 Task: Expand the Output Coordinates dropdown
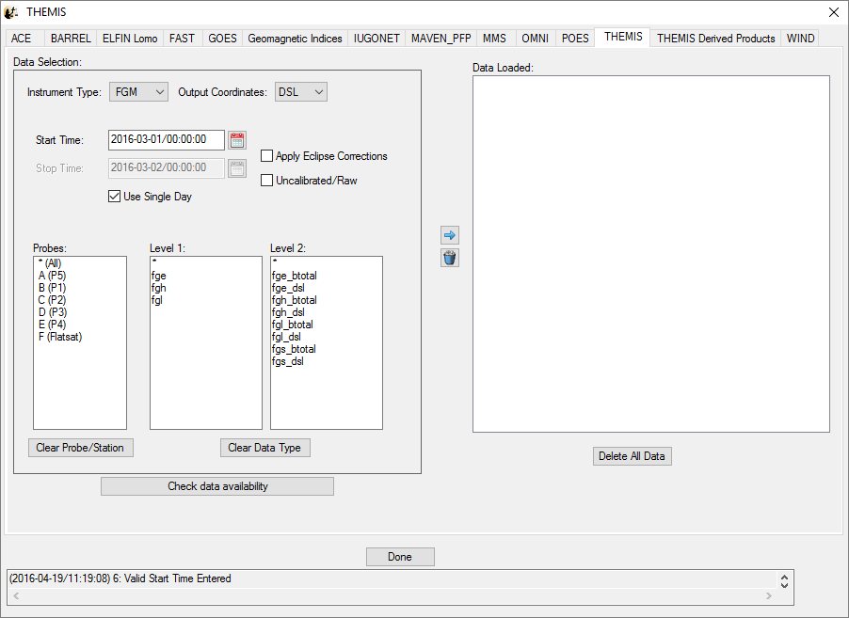click(x=300, y=92)
